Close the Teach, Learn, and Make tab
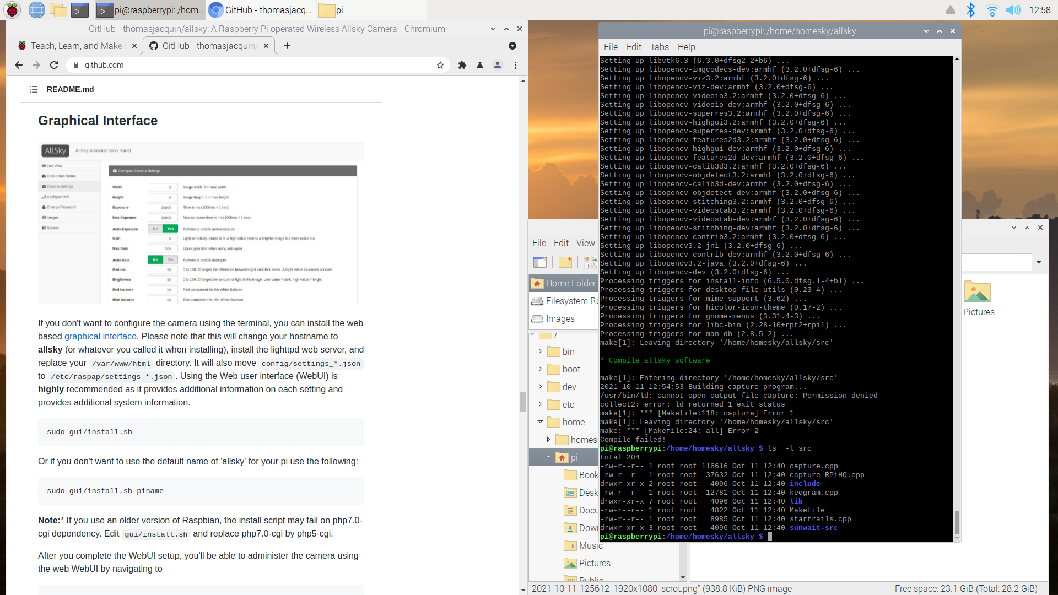Viewport: 1058px width, 595px height. point(134,46)
